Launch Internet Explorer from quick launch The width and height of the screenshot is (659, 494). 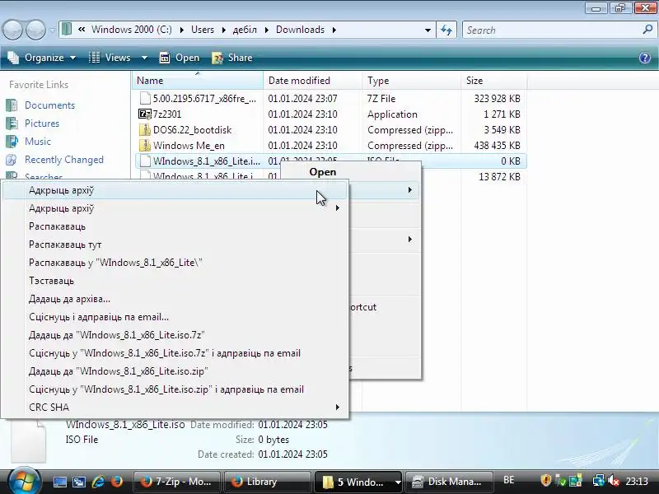tap(98, 482)
